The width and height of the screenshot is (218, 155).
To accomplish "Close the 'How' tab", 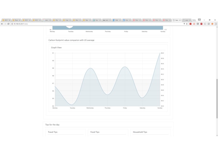I will [130, 20].
